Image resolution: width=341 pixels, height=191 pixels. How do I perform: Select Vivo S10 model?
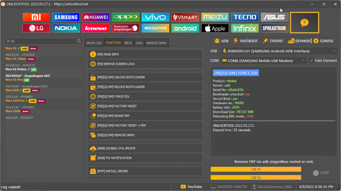coord(12,90)
